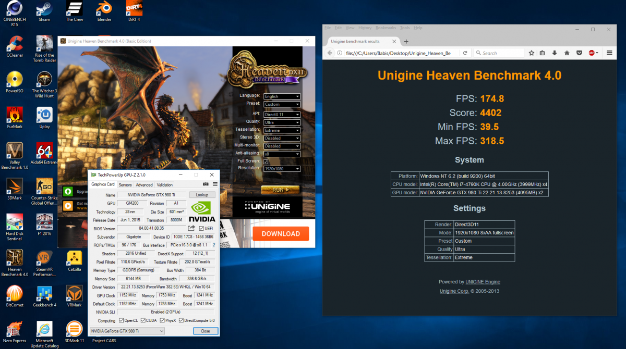This screenshot has width=626, height=349.
Task: Launch FurMark desktop icon
Action: [15, 118]
